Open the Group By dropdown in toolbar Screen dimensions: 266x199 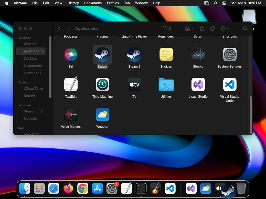(190, 29)
